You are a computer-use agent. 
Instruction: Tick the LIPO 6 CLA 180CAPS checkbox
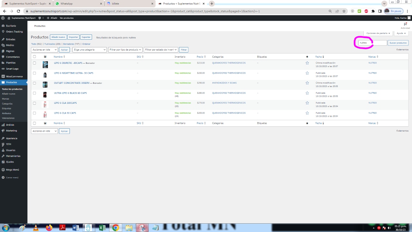click(x=34, y=103)
